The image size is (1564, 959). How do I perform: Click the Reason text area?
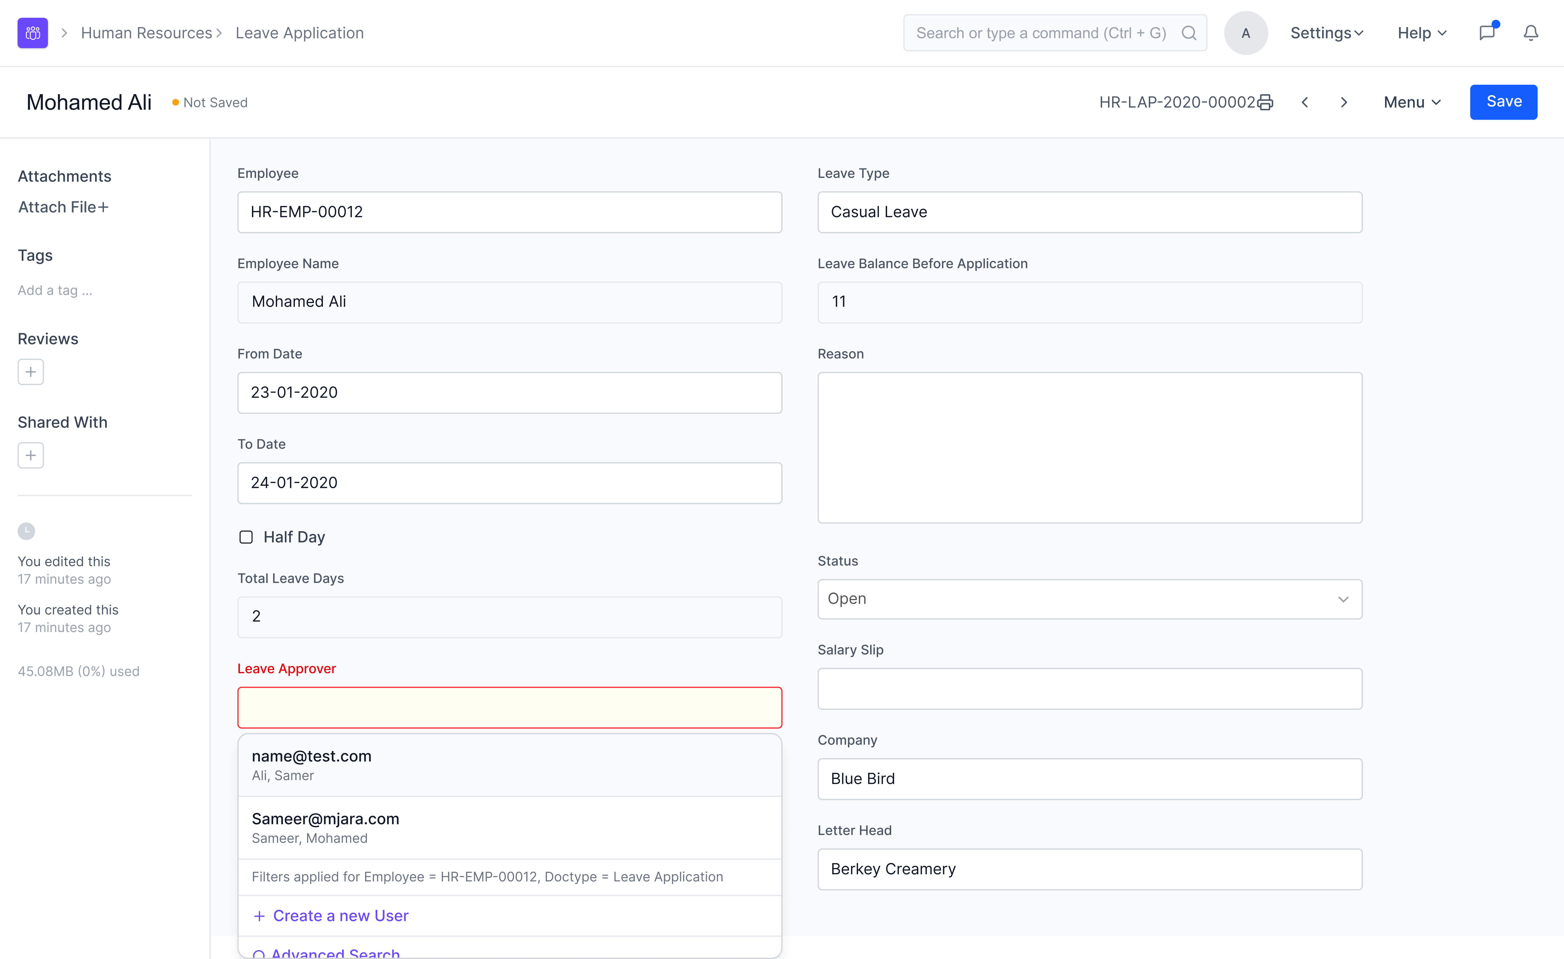click(1089, 447)
